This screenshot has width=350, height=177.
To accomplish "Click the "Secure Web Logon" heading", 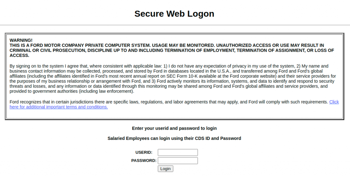I will (174, 14).
